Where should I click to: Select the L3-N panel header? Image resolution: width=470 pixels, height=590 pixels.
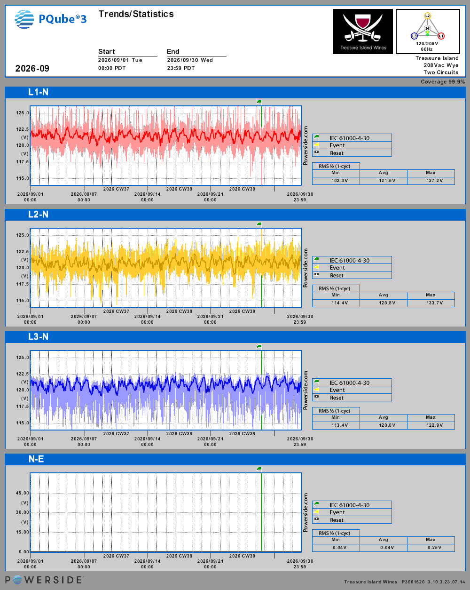coord(235,337)
